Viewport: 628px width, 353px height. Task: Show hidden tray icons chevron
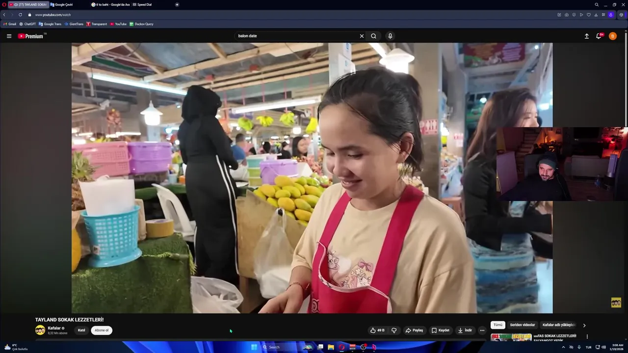coord(563,347)
